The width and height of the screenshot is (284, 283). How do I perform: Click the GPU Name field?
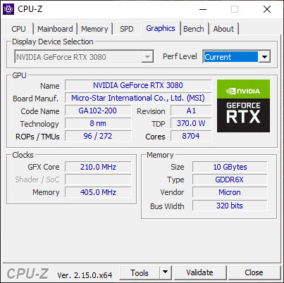[138, 85]
